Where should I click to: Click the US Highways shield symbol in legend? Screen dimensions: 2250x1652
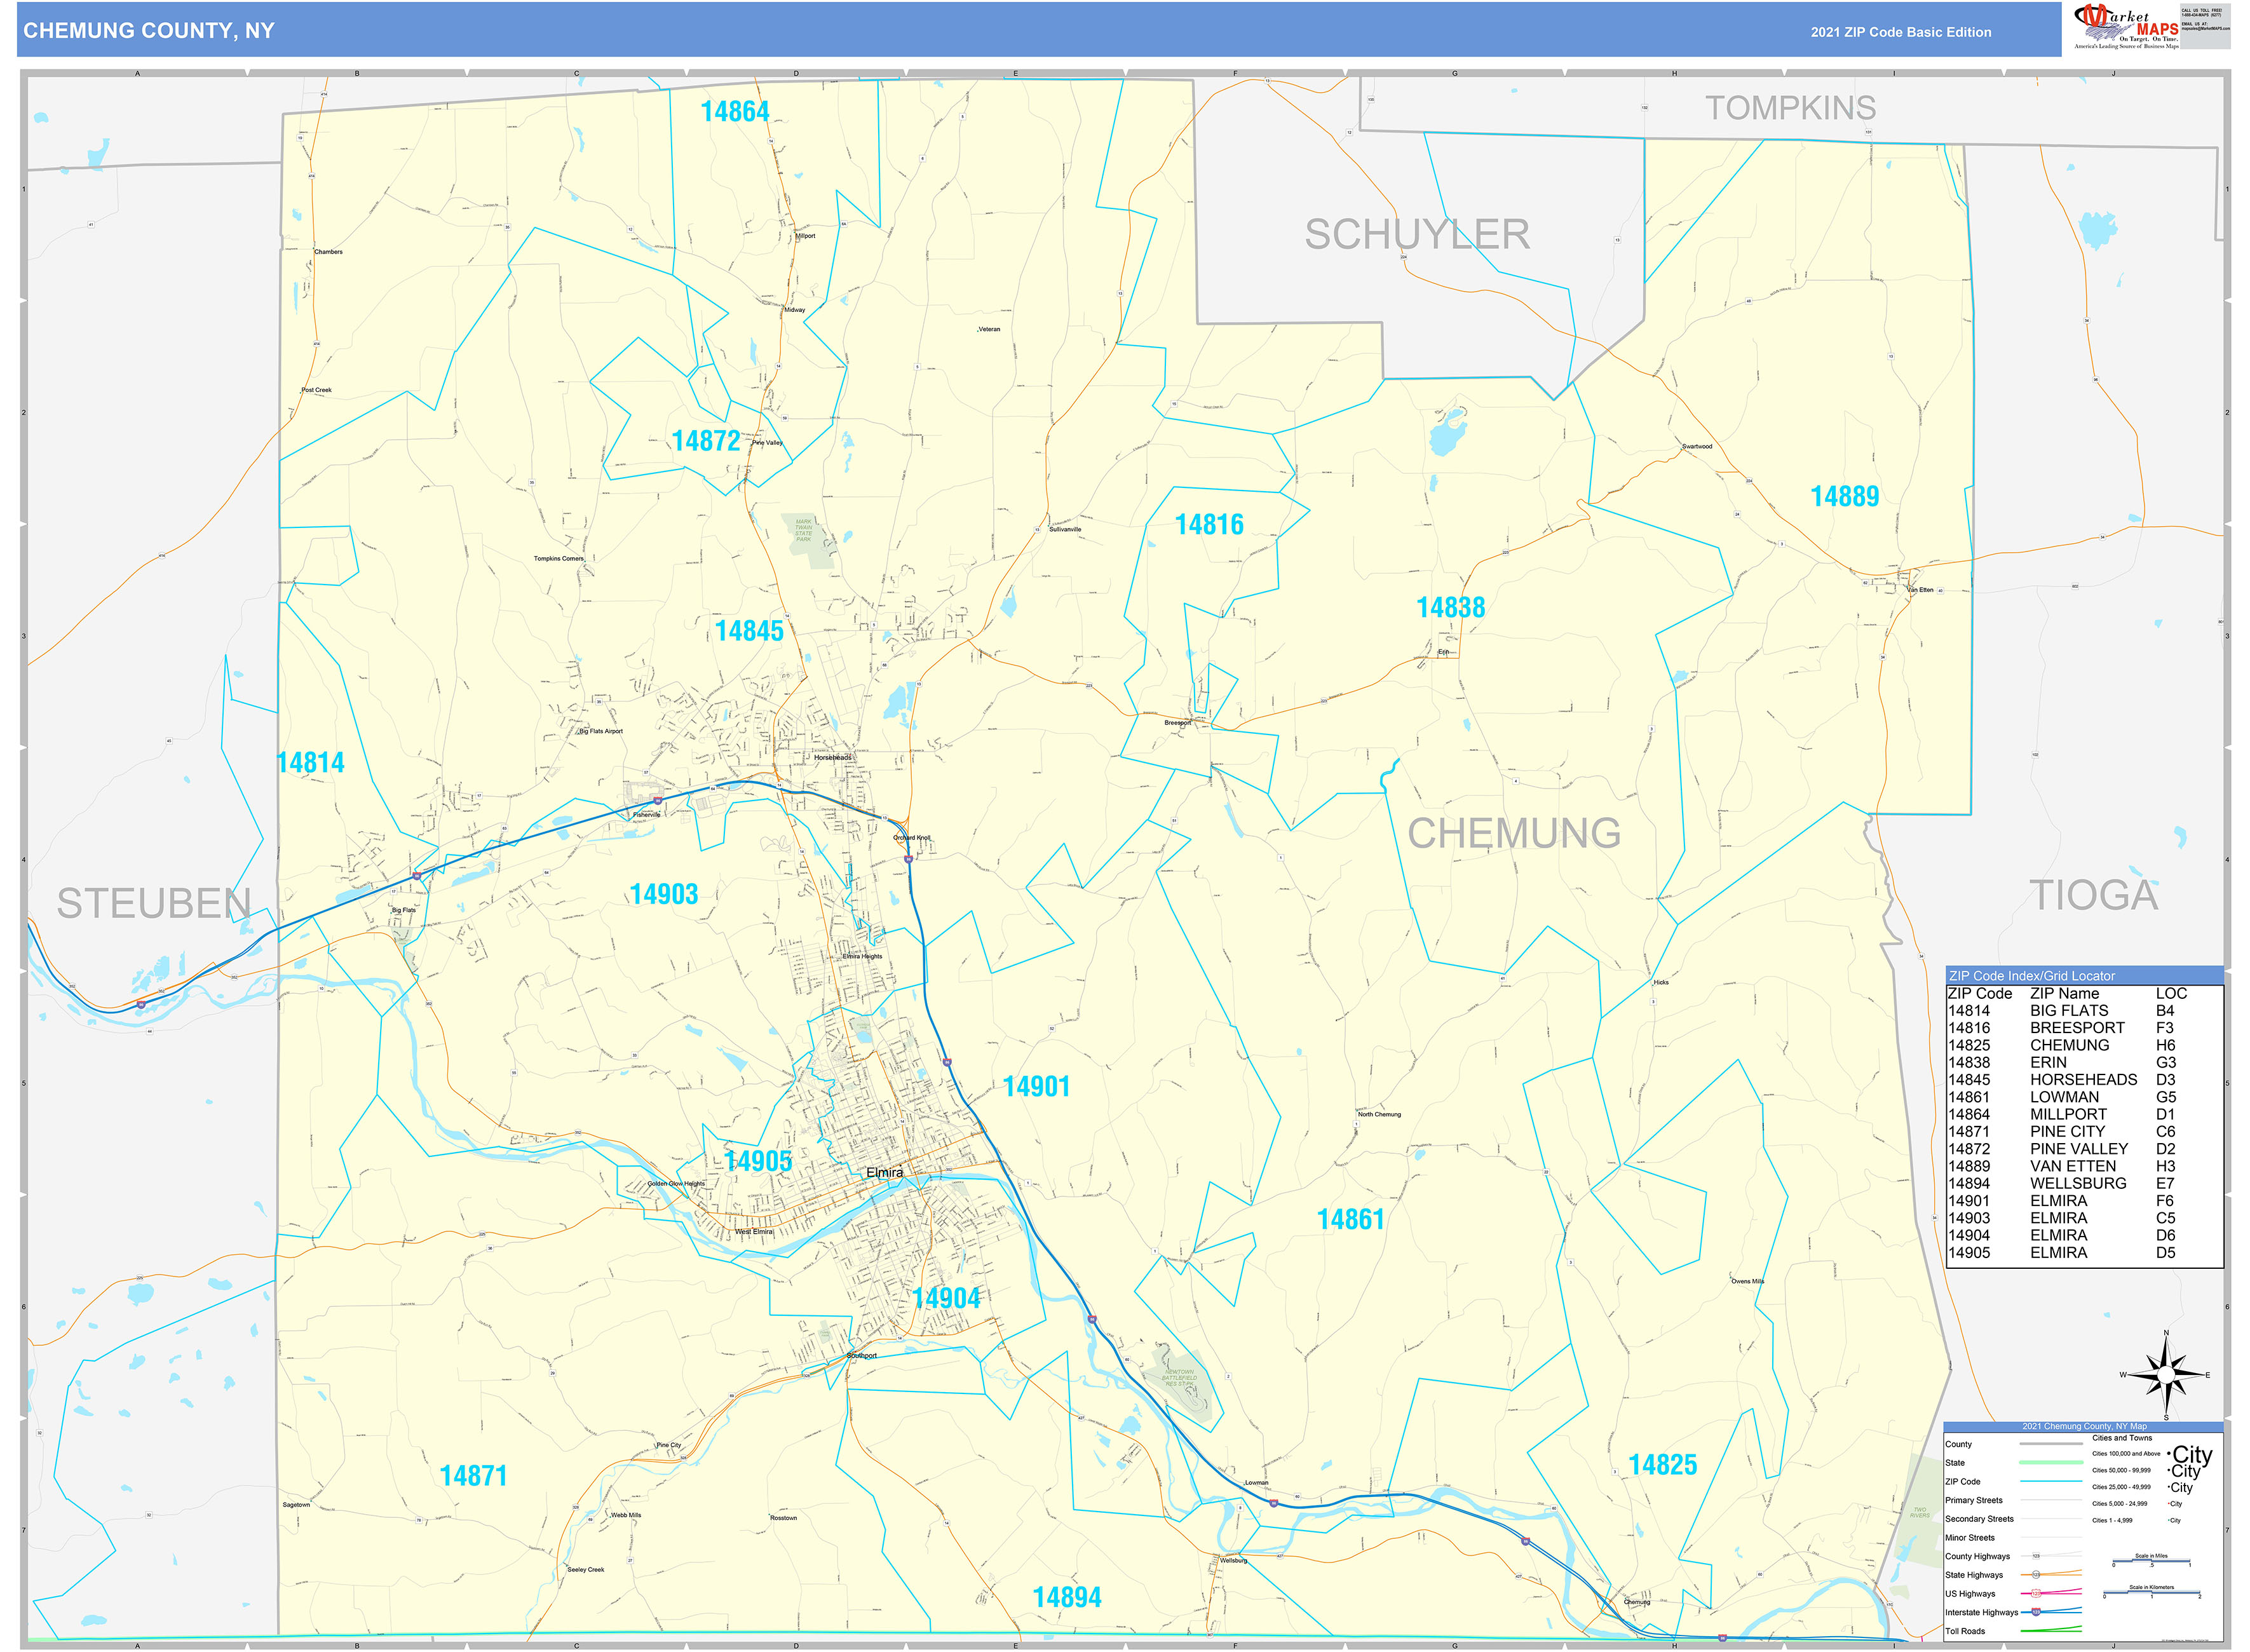(2036, 1594)
